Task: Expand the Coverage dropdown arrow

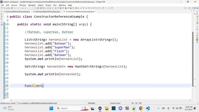Action: pyautogui.click(x=68, y=8)
